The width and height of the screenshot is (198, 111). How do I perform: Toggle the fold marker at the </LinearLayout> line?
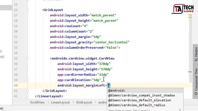point(28,96)
